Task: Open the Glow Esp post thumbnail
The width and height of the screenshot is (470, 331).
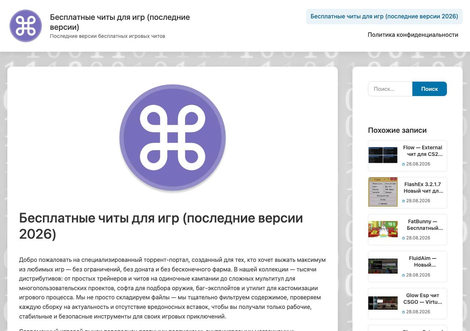Action: [383, 303]
